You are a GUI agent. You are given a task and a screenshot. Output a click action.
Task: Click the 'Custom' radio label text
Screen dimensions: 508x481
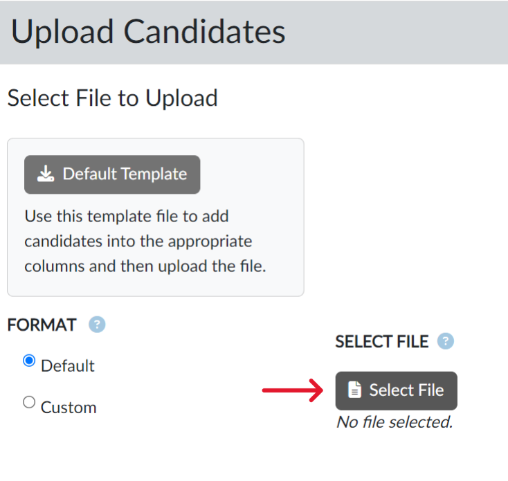tap(69, 407)
